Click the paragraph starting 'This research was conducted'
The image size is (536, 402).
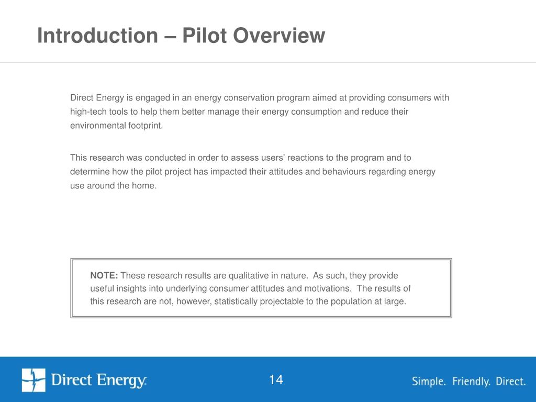click(x=253, y=172)
